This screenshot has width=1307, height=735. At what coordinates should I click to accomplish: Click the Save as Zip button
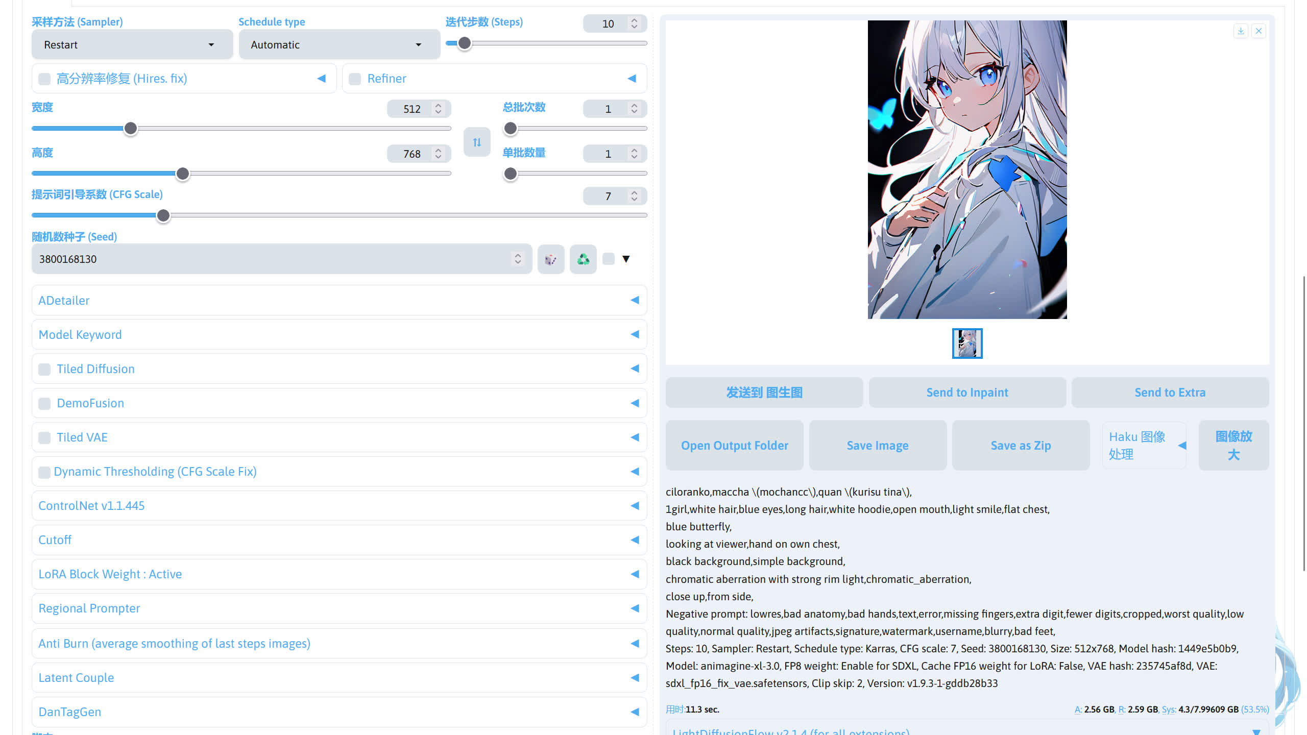(1021, 446)
